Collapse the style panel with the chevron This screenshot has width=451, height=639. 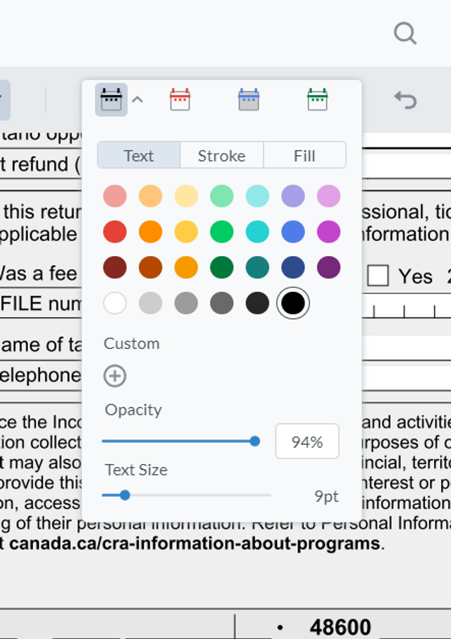[x=137, y=99]
